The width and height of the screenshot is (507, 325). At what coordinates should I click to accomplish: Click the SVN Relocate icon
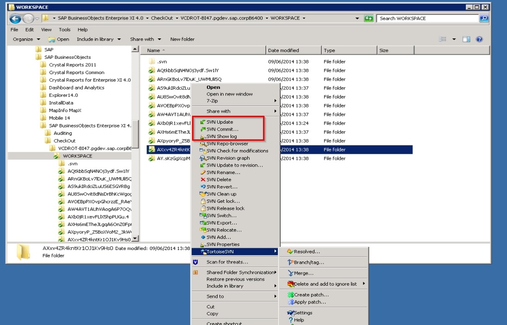pyautogui.click(x=203, y=230)
